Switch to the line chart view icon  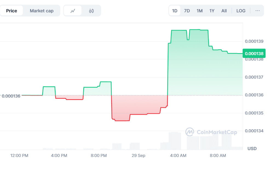73,11
